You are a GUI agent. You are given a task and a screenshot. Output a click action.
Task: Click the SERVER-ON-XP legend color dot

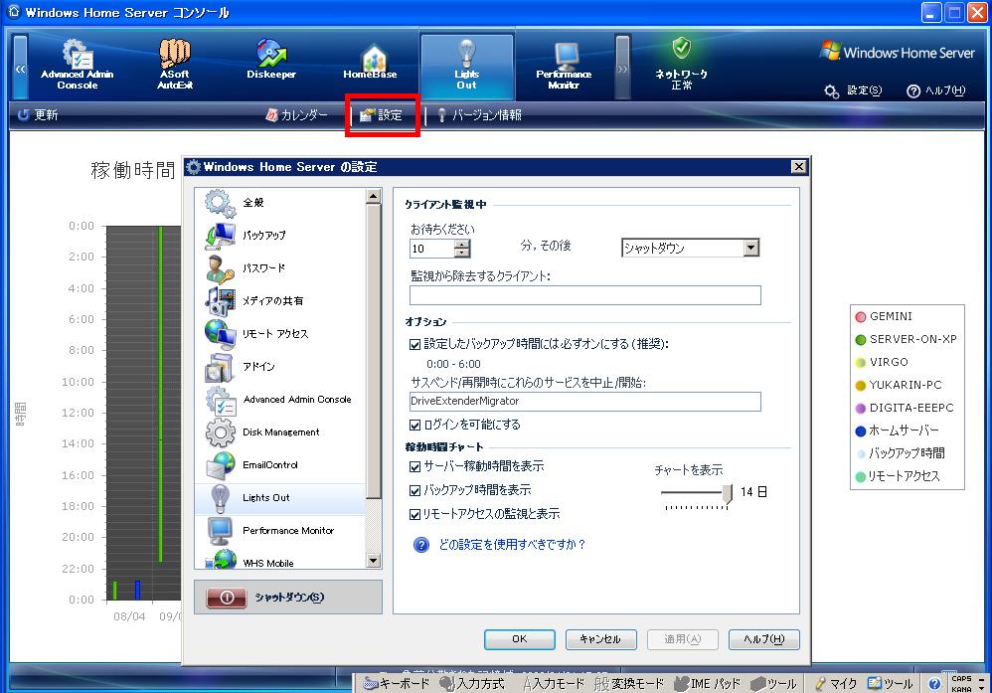click(861, 340)
